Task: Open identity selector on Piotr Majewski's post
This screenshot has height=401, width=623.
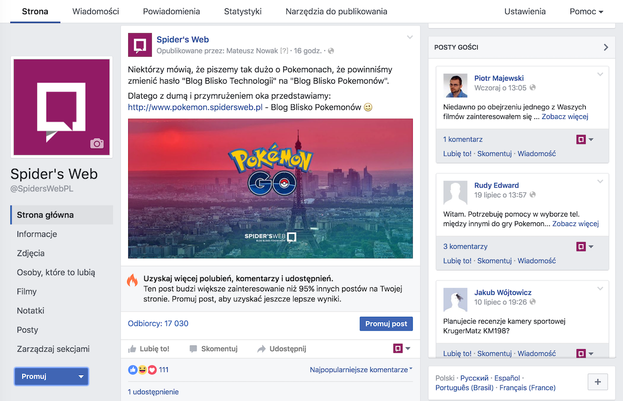Action: 585,139
